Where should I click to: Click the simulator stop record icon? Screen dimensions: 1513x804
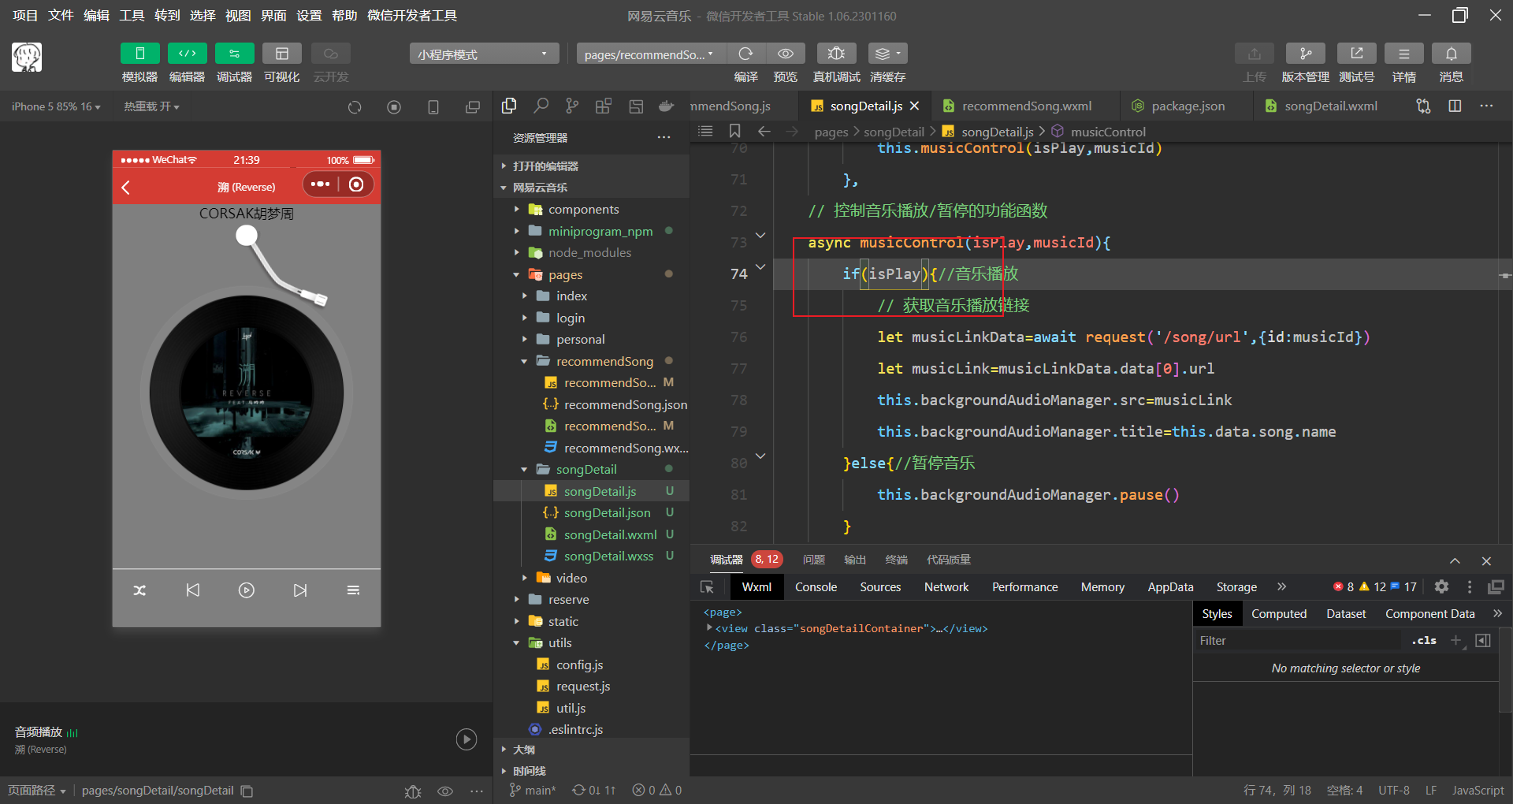[x=394, y=107]
